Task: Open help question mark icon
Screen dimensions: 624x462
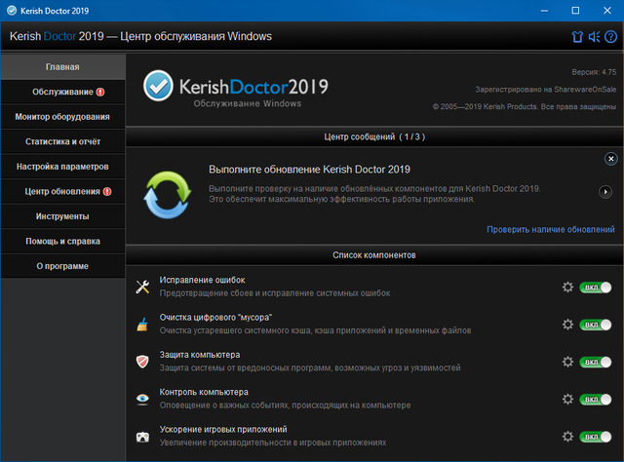Action: tap(610, 37)
